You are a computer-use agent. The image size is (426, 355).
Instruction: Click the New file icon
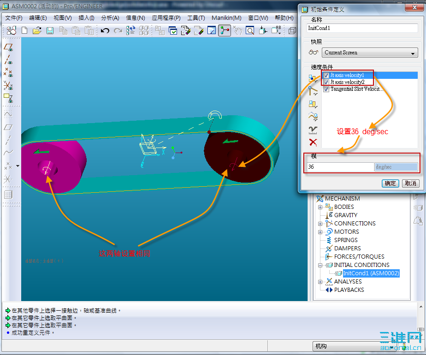coord(24,30)
